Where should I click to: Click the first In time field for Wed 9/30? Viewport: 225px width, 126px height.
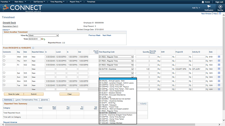pyautogui.click(x=50, y=57)
